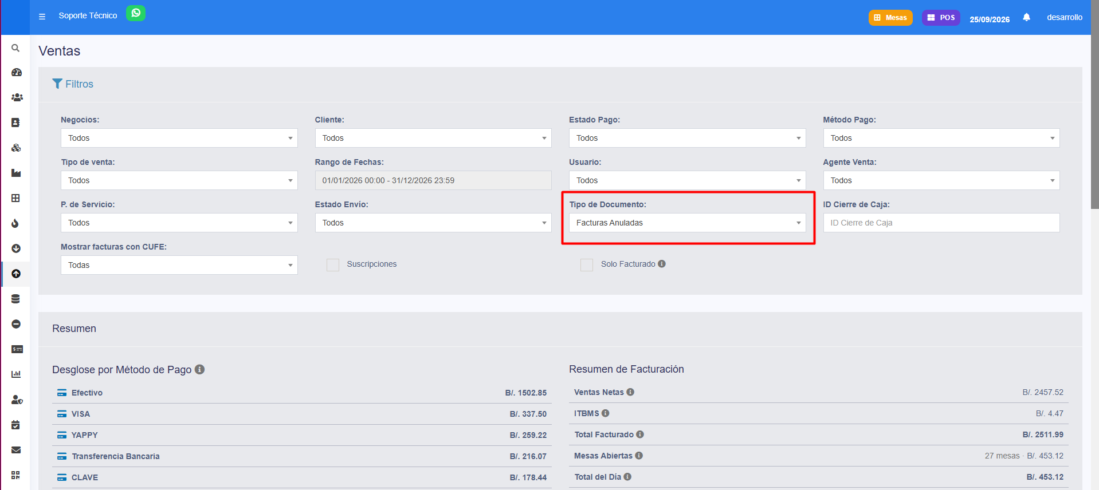
Task: Click the notification bell icon
Action: click(1026, 17)
